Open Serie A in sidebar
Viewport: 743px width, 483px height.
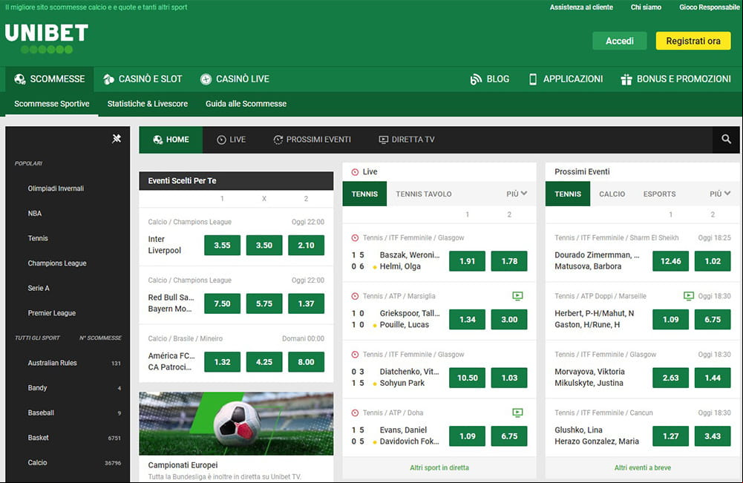click(39, 288)
